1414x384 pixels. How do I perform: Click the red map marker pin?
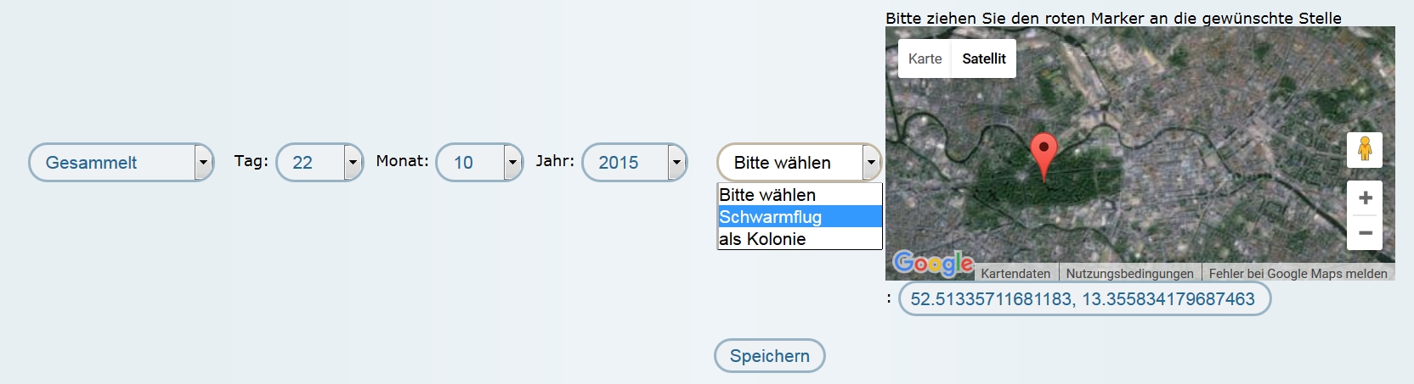click(x=1044, y=153)
